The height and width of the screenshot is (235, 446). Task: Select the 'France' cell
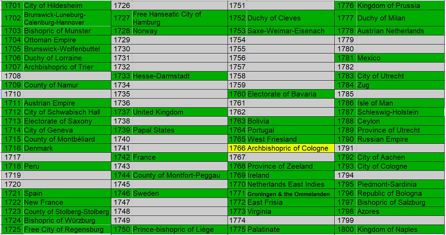180,157
